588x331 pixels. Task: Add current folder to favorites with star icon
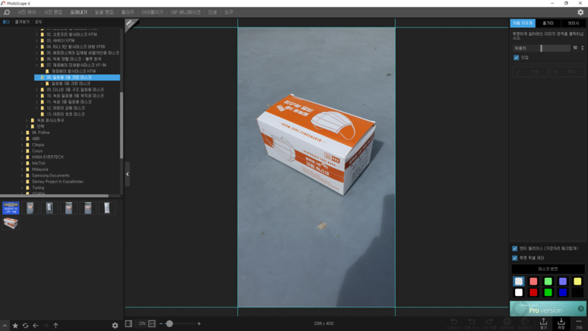tap(15, 326)
